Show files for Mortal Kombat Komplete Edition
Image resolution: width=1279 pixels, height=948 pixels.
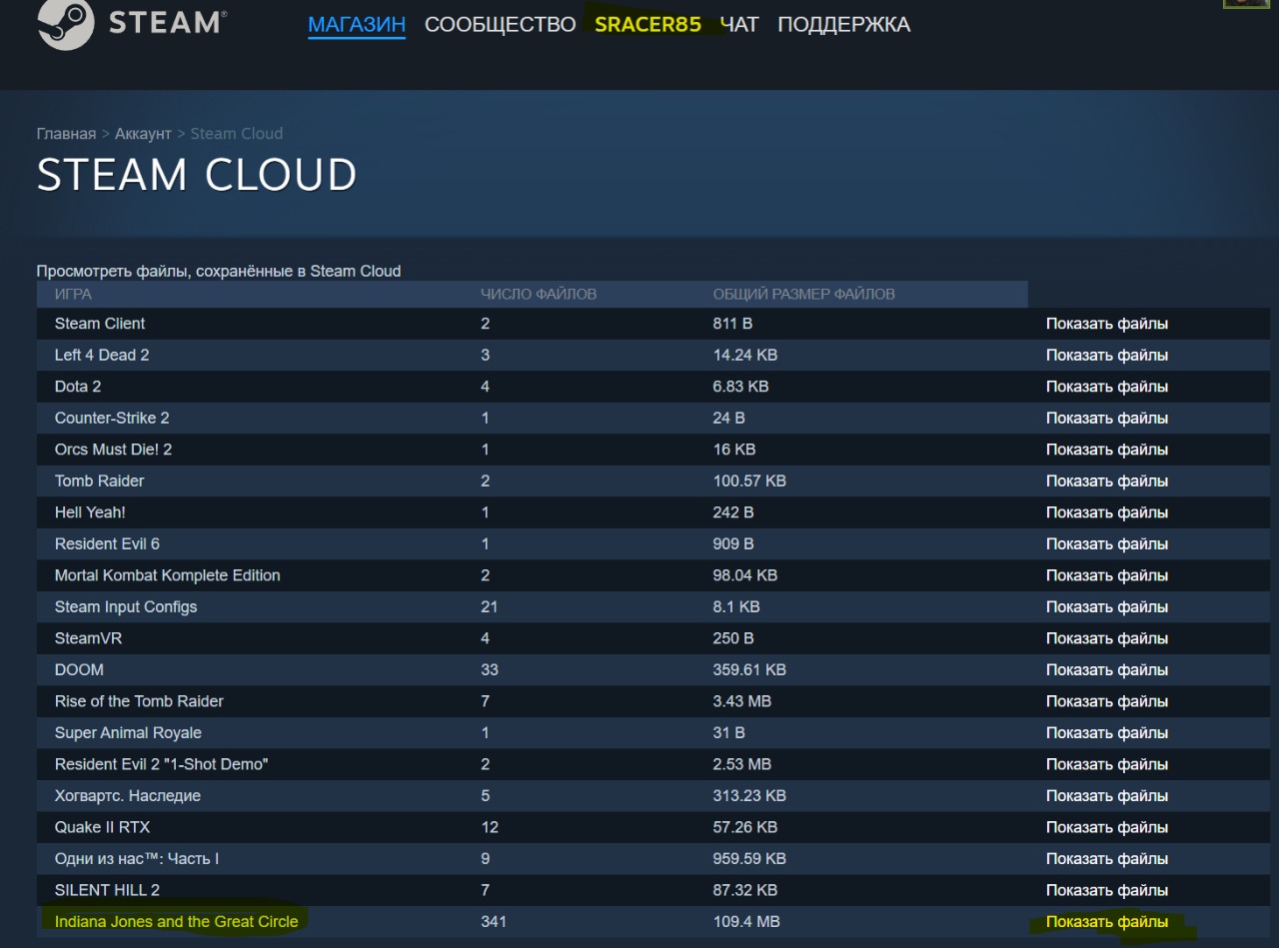1107,575
